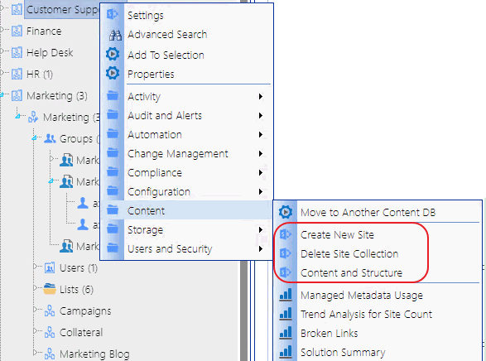The image size is (486, 361).
Task: Click the folder icon beside Configuration
Action: coord(113,191)
